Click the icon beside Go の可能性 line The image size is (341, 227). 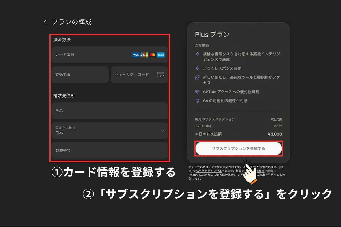point(197,101)
